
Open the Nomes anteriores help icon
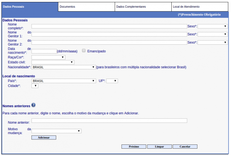(x=33, y=105)
